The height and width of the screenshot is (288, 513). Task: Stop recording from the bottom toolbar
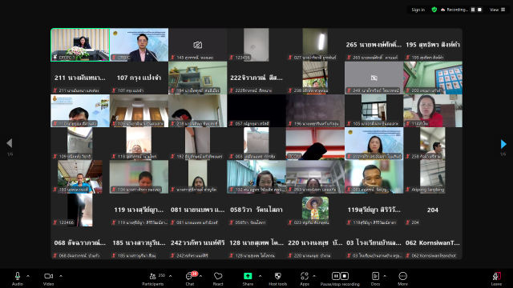click(x=345, y=276)
